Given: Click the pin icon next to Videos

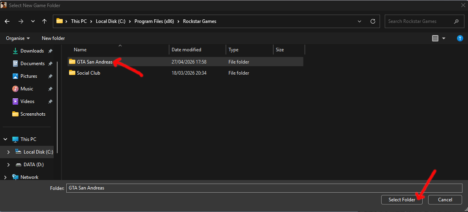Looking at the screenshot, I should 51,101.
